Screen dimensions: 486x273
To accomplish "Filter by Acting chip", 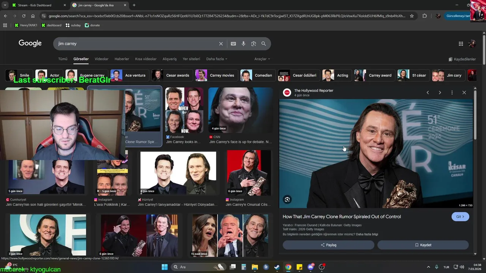I will click(337, 75).
